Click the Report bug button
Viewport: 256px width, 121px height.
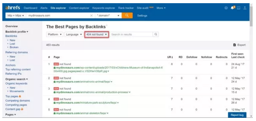(x=237, y=115)
